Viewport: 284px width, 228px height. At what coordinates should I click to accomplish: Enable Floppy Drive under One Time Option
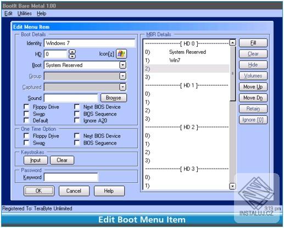[26, 136]
